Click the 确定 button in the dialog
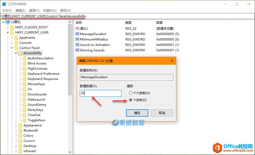The image size is (255, 155). [x=137, y=113]
